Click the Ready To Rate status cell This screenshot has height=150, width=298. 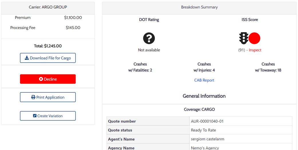pyautogui.click(x=204, y=130)
